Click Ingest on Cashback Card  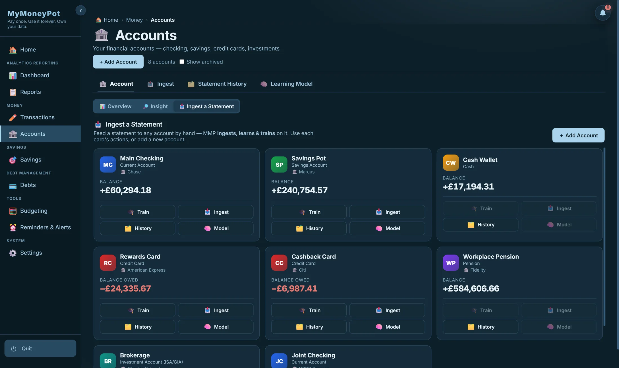[x=387, y=310]
